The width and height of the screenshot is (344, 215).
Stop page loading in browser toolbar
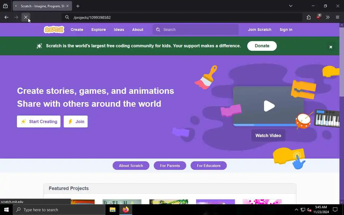click(26, 17)
